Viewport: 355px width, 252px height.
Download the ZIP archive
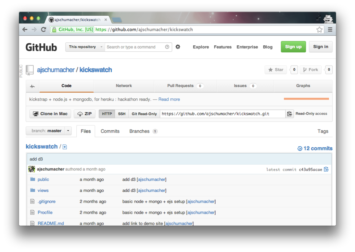85,114
